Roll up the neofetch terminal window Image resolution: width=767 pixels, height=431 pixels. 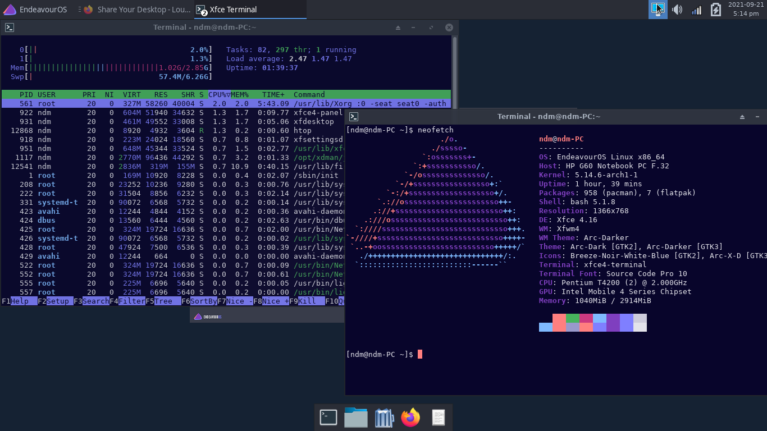[x=742, y=117]
